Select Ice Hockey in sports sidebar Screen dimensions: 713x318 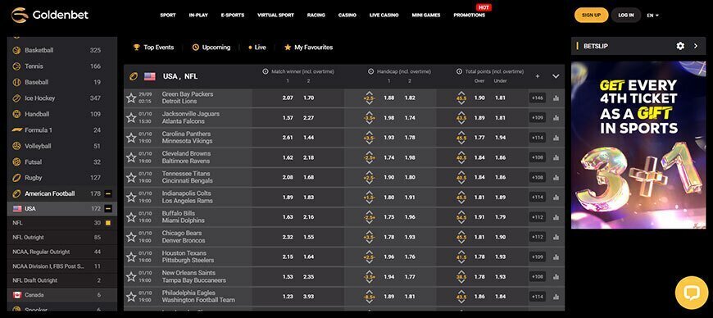click(61, 98)
